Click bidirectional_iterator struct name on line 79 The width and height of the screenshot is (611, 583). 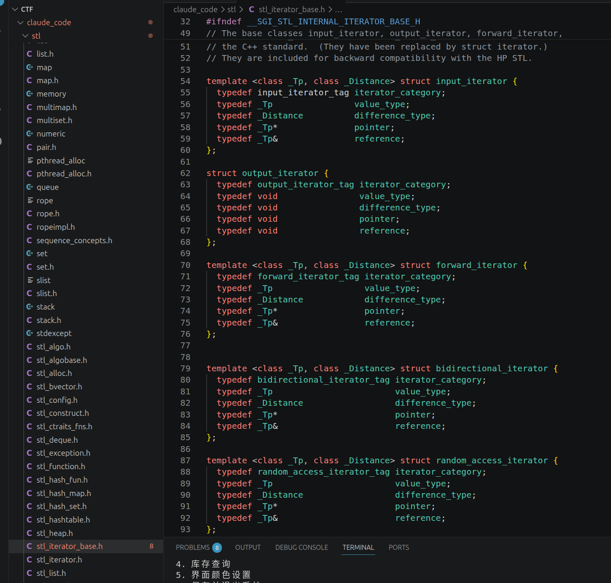pyautogui.click(x=492, y=368)
